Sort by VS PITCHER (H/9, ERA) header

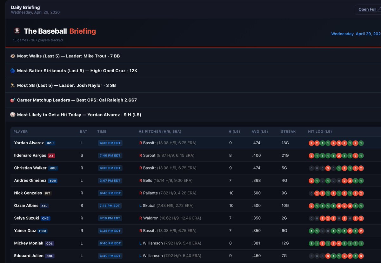click(x=160, y=132)
